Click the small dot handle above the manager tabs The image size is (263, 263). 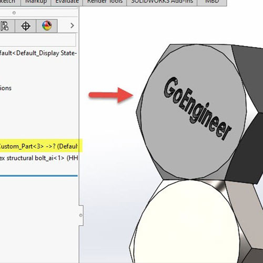coord(14,13)
